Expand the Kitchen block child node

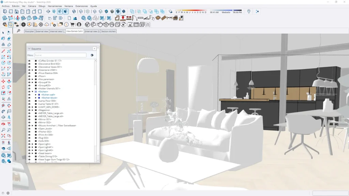pos(36,98)
